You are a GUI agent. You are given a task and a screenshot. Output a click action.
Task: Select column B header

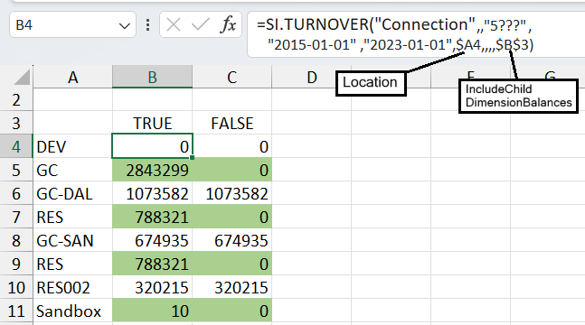click(x=152, y=77)
